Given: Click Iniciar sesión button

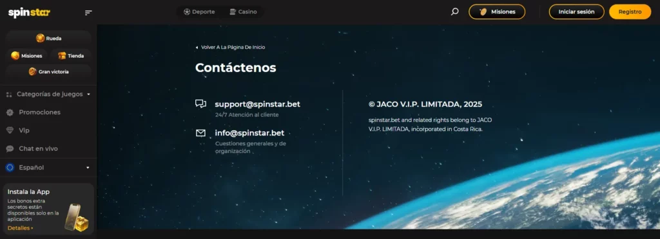Looking at the screenshot, I should (x=576, y=12).
